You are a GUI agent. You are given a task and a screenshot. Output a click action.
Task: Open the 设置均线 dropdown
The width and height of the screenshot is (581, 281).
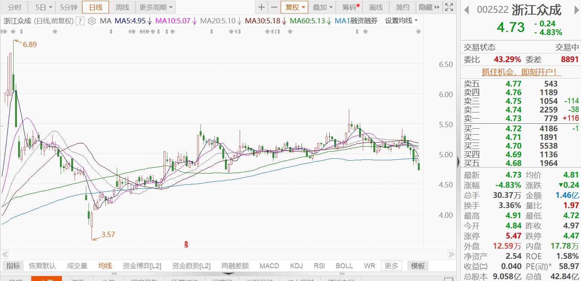tap(401, 21)
